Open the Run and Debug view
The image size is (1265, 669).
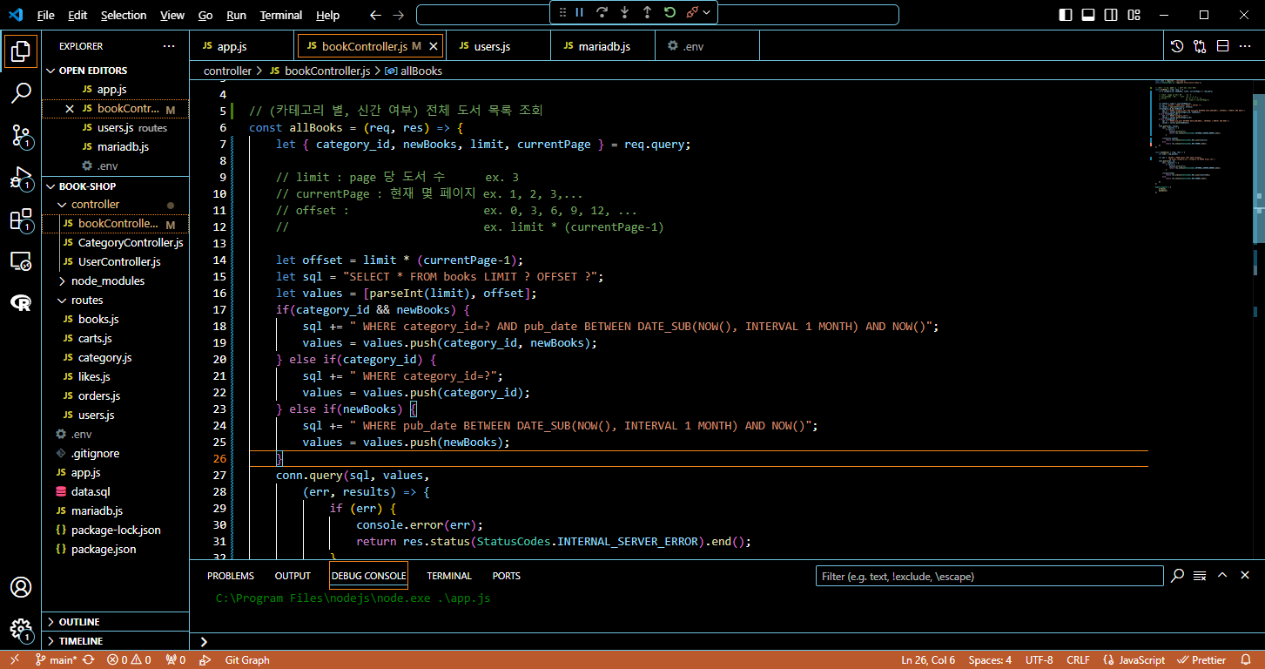[21, 178]
